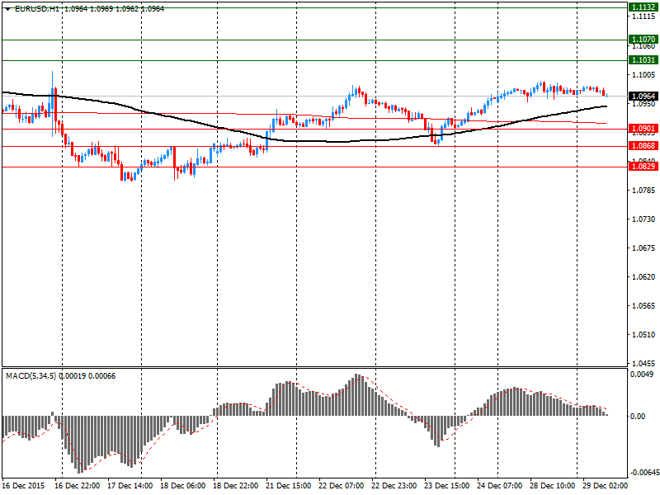Screen dimensions: 660x495
Task: Click the 1.1132 green price level label
Action: point(643,7)
